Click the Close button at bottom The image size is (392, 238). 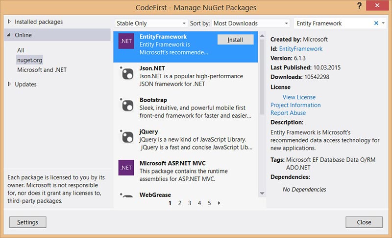[x=364, y=222]
